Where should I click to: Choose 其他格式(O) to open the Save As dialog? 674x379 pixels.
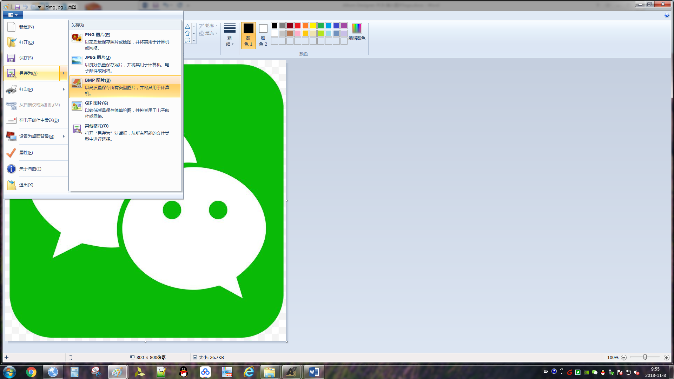125,132
